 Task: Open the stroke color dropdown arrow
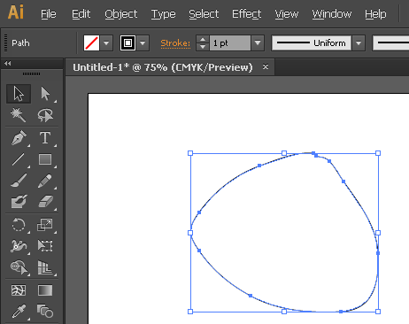pos(143,43)
